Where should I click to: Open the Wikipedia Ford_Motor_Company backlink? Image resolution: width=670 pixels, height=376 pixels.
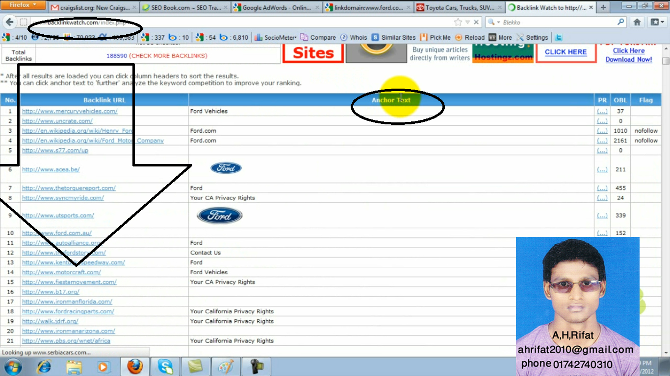click(x=93, y=141)
